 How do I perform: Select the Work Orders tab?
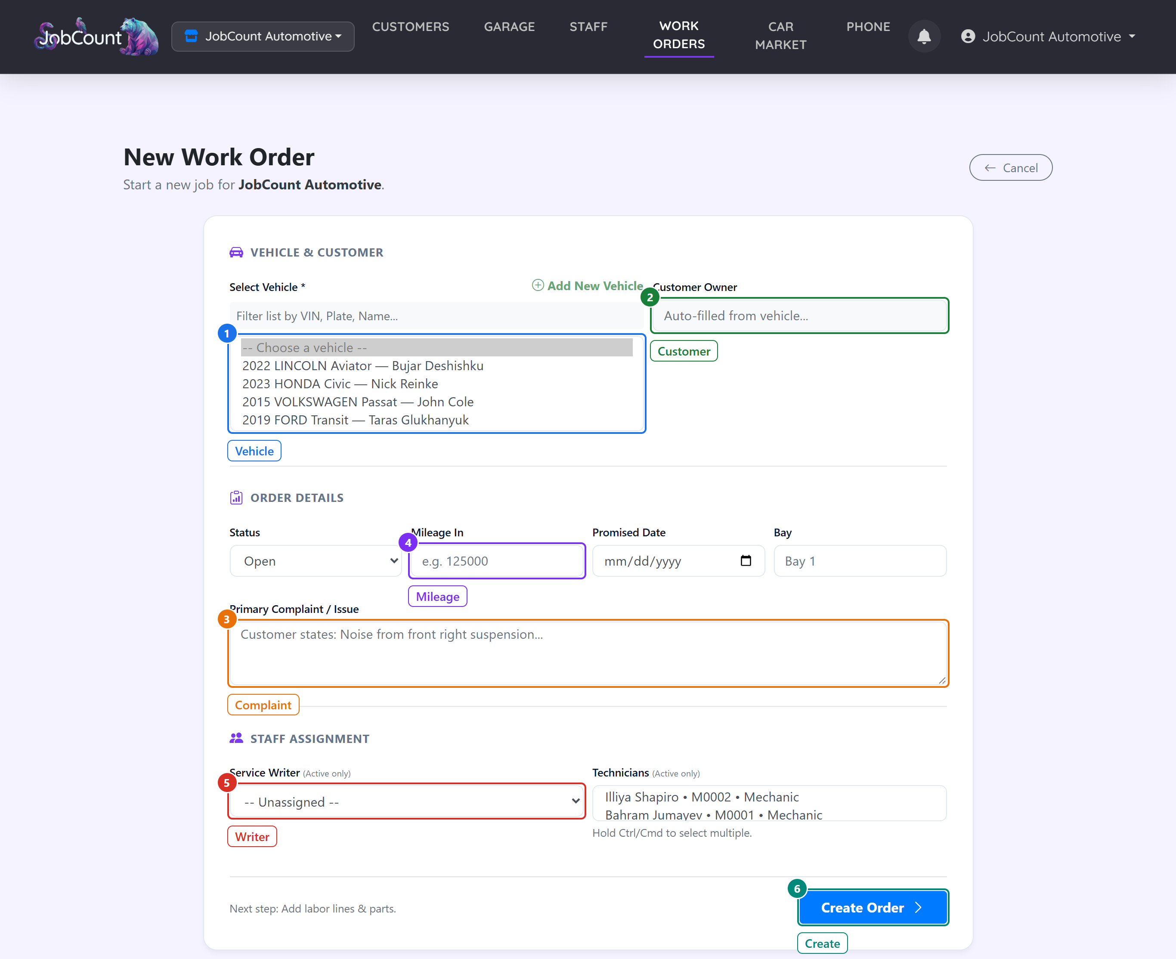pyautogui.click(x=679, y=35)
